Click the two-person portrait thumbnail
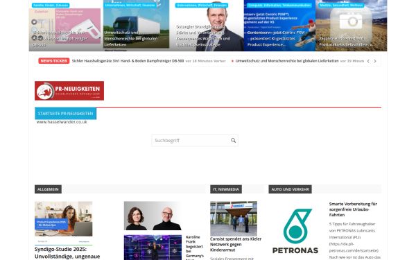Image resolution: width=416 pixels, height=260 pixels. [153, 216]
